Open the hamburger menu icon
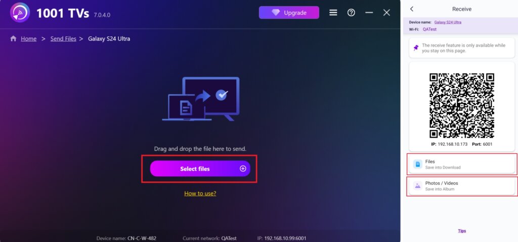Viewport: 518px width, 242px height. pyautogui.click(x=333, y=13)
